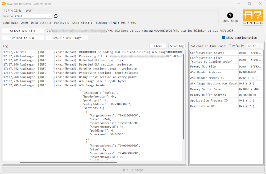Click the 'Merging sections .text + .relocate' log line
Viewport: 266px width, 174px height.
(108, 69)
